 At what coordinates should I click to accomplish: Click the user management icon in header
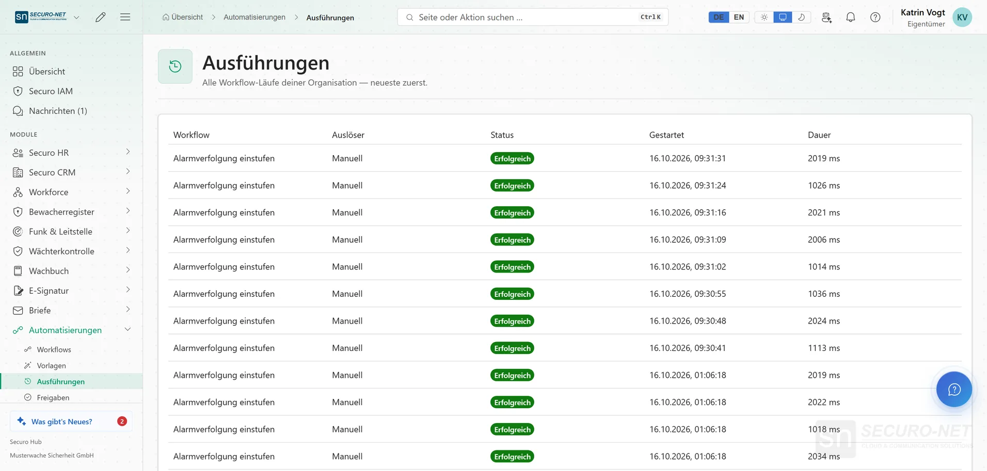coord(826,17)
